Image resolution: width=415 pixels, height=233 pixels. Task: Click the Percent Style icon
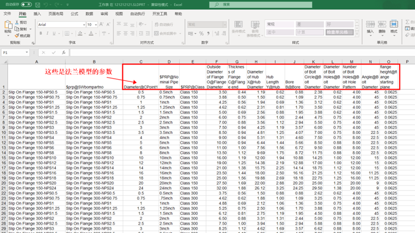[201, 33]
